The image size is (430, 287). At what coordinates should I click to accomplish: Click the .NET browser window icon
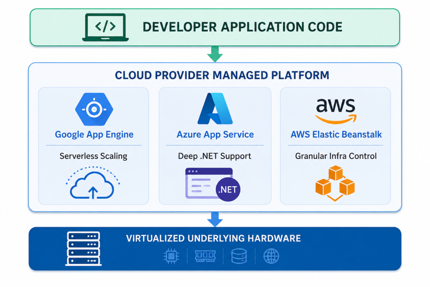point(213,184)
